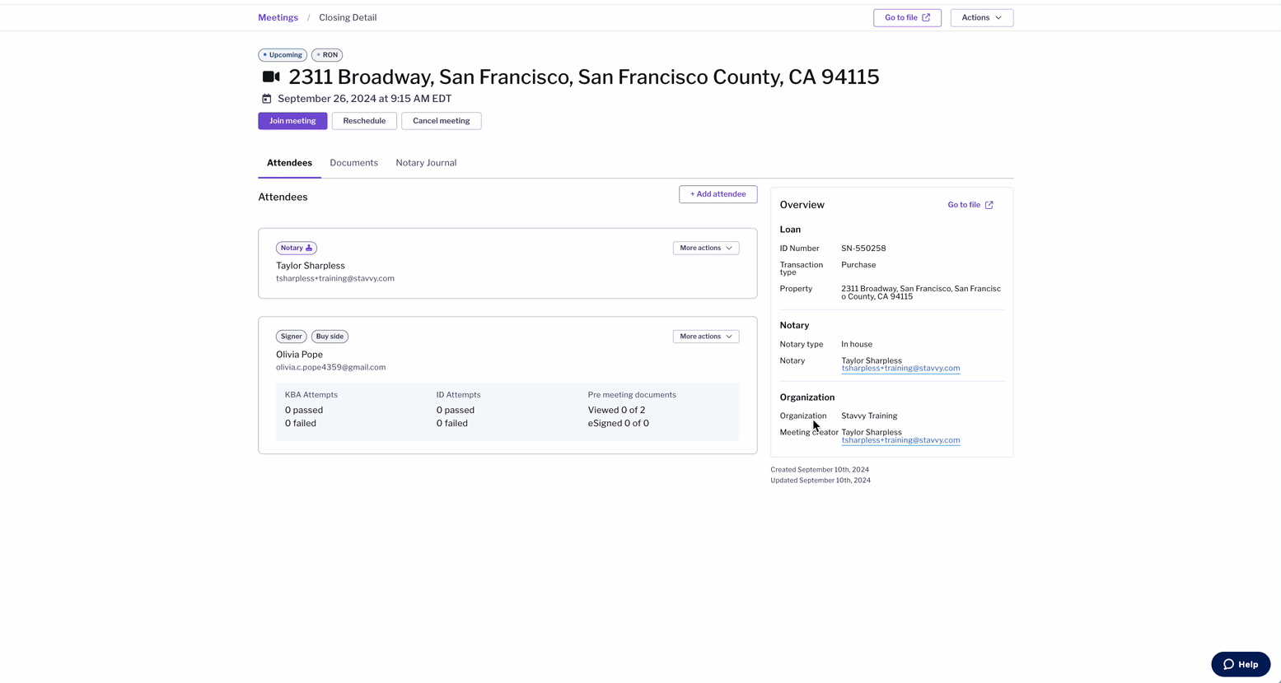
Task: Expand More actions for Olivia Pope
Action: tap(706, 337)
